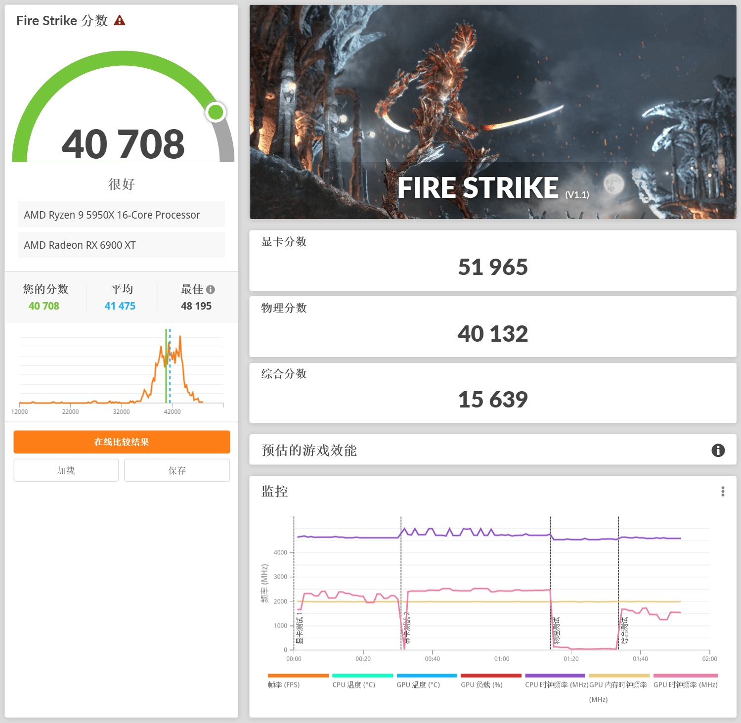Toggle the GPU 负载 (%) red legend swatch
Image resolution: width=741 pixels, height=723 pixels.
pyautogui.click(x=491, y=676)
